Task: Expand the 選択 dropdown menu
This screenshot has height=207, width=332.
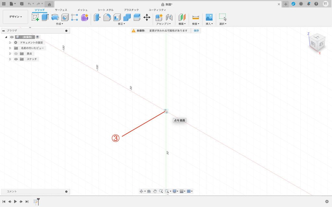Action: click(223, 24)
